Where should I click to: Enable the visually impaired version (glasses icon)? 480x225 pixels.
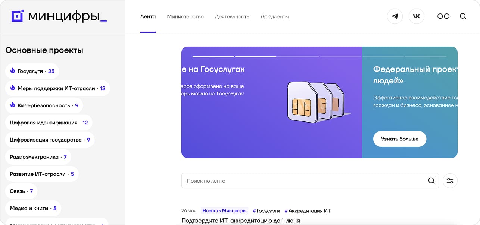click(x=443, y=16)
